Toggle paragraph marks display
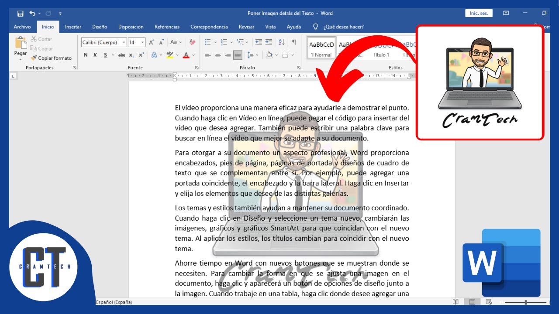This screenshot has width=559, height=314. [294, 42]
